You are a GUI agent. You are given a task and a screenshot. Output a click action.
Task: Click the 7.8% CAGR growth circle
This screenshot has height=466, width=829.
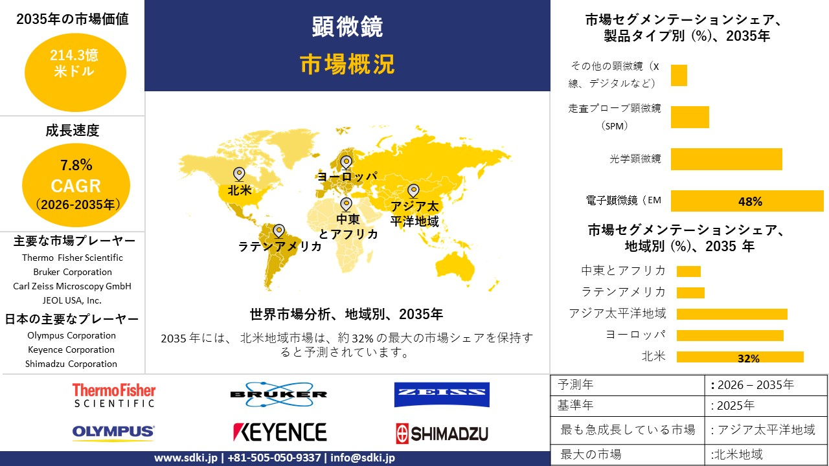click(76, 185)
